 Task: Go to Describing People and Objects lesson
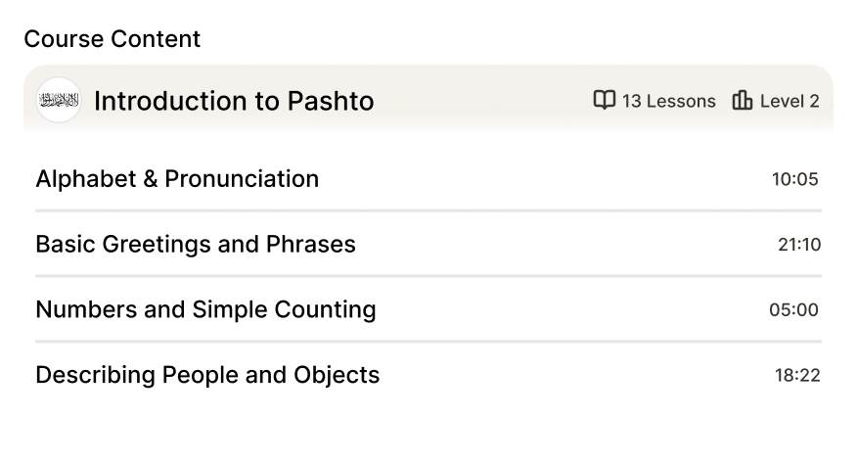207,375
